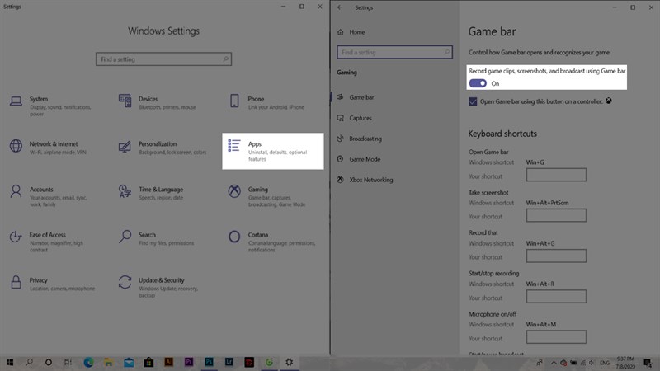Turn off the Game bar recording toggle

[478, 83]
